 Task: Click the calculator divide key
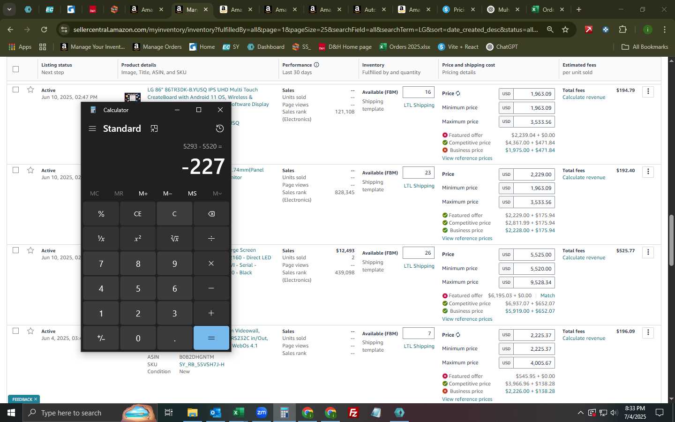[211, 238]
